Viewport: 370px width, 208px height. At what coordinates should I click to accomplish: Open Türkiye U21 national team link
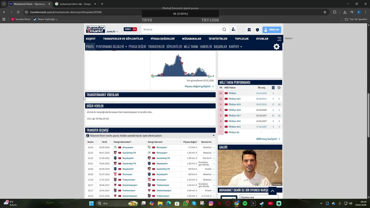[234, 99]
